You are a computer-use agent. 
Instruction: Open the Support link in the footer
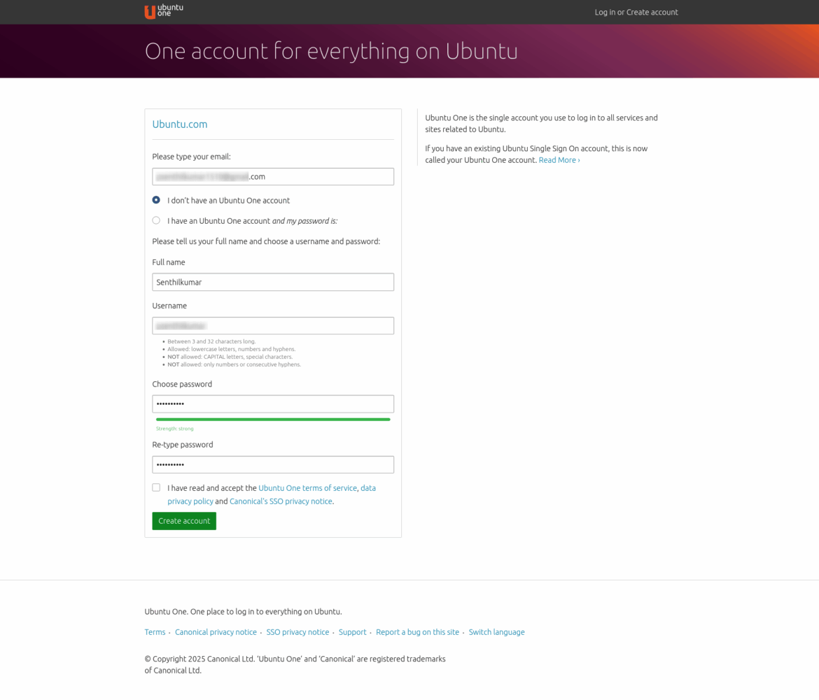pos(352,631)
